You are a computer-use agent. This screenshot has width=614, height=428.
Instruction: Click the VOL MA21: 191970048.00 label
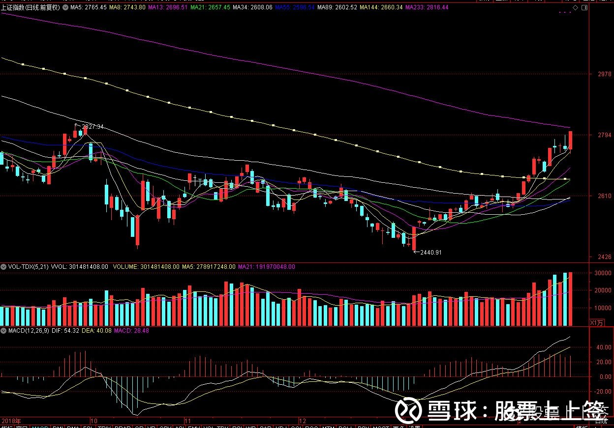click(x=267, y=267)
